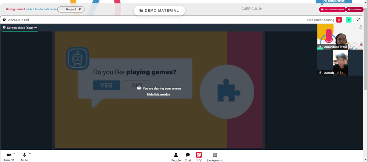Open the DEMO MATERIAL folder button
The height and width of the screenshot is (162, 368).
(x=159, y=11)
